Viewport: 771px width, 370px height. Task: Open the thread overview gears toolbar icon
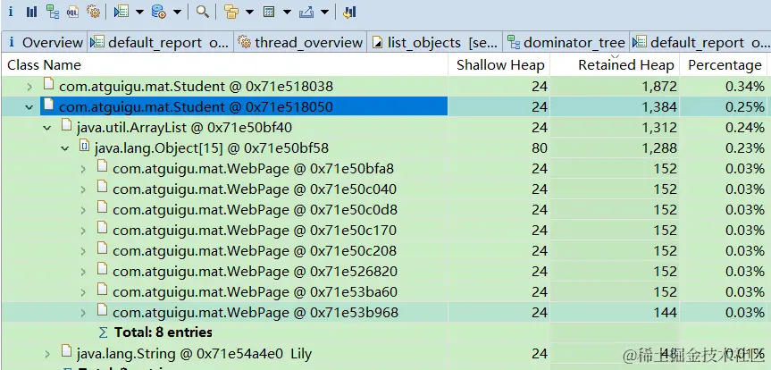(93, 12)
